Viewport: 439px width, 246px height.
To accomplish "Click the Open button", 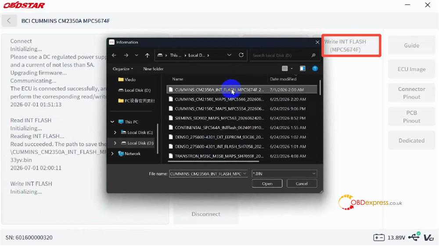I will coord(267,183).
